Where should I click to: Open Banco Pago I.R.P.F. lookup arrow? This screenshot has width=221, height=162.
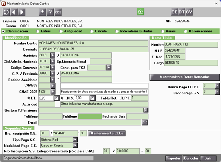point(217,86)
